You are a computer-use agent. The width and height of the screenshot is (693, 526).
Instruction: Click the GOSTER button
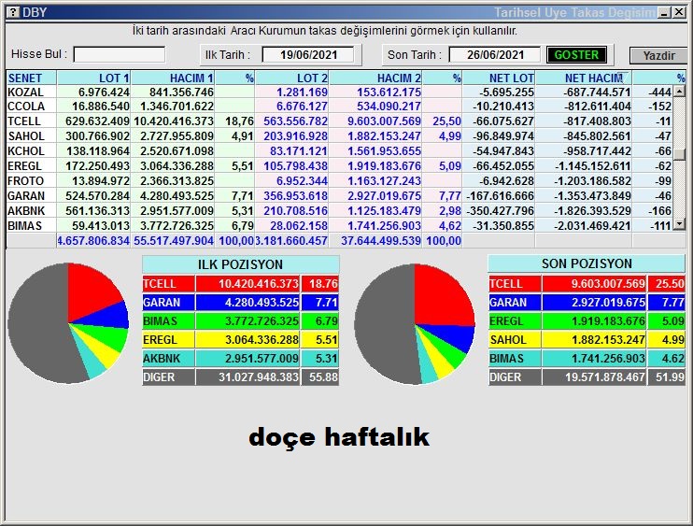point(576,55)
